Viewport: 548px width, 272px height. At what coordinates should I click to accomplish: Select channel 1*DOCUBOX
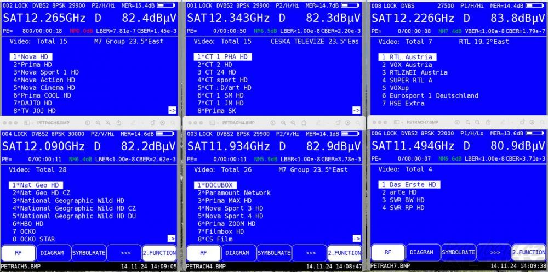pos(215,185)
